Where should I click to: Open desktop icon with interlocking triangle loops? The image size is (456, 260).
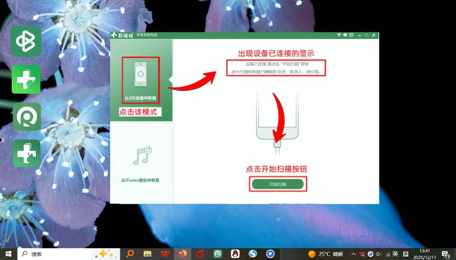coord(26,41)
